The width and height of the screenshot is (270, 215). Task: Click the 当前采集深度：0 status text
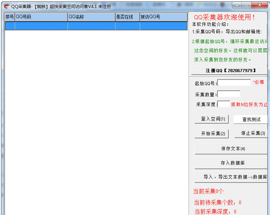pos(215,211)
